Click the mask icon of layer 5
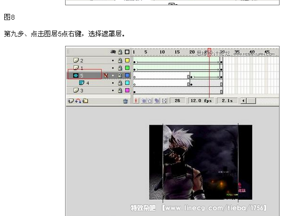The image size is (281, 216). 76,76
